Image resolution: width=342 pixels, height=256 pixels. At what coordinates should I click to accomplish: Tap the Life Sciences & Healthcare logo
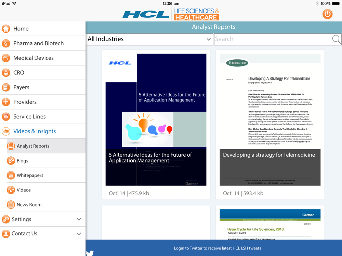196,14
